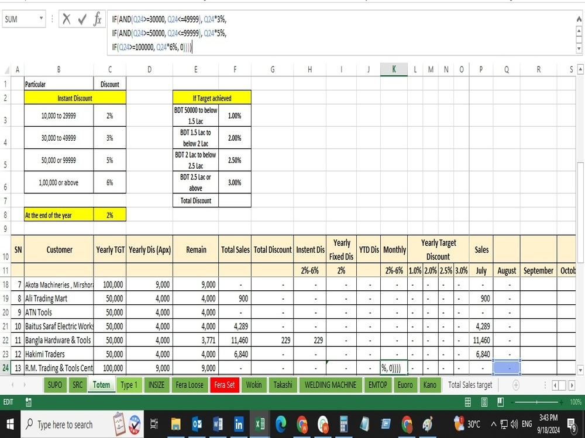Expand or collapse the formula bar
585x438 pixels.
click(x=579, y=18)
